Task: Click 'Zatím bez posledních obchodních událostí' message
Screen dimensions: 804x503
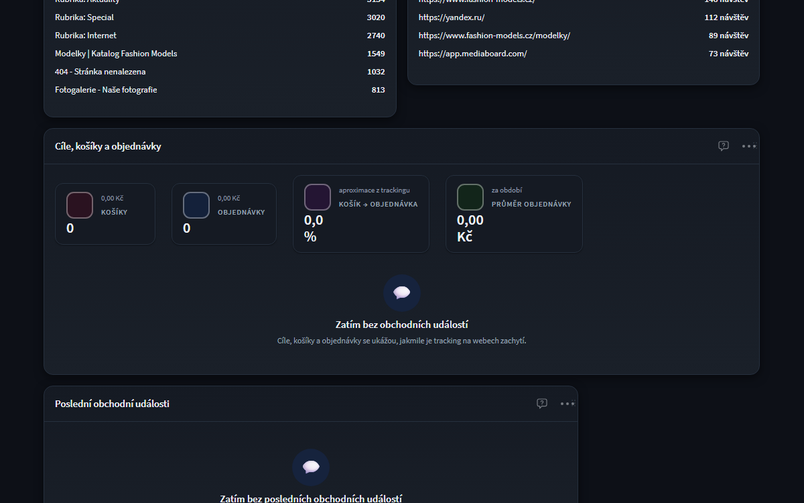Action: [311, 498]
